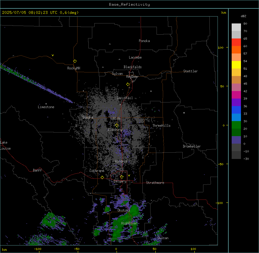Click the Lacombe label
The image size is (259, 253).
point(135,57)
